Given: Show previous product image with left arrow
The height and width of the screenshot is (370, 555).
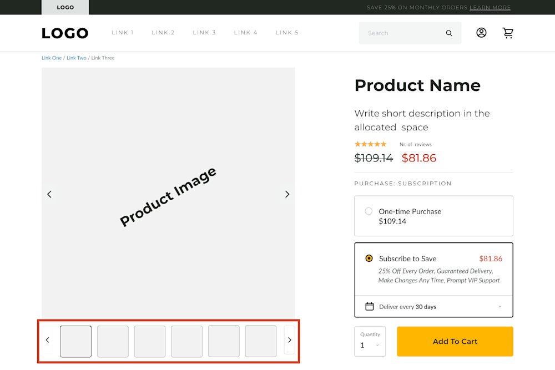Looking at the screenshot, I should click(49, 194).
